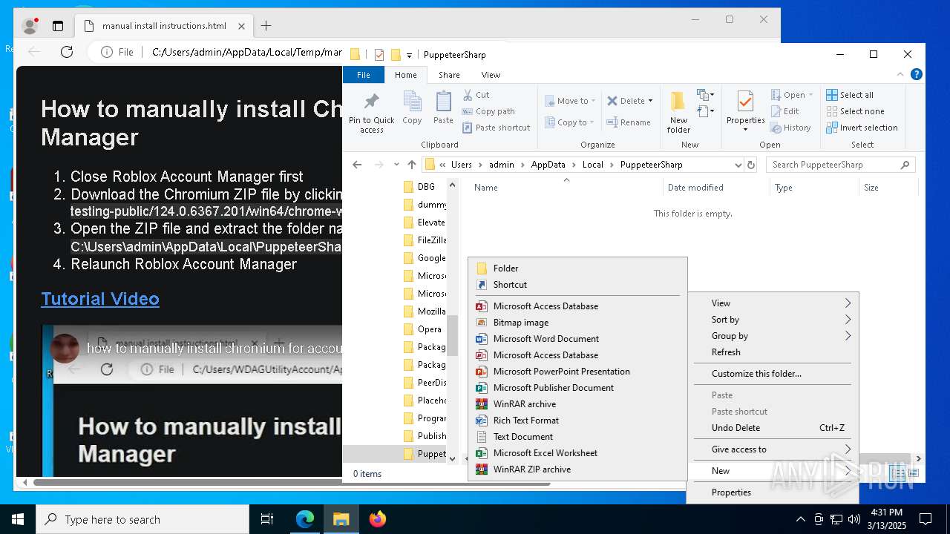Click Select none in ribbon
The height and width of the screenshot is (534, 950).
(855, 111)
